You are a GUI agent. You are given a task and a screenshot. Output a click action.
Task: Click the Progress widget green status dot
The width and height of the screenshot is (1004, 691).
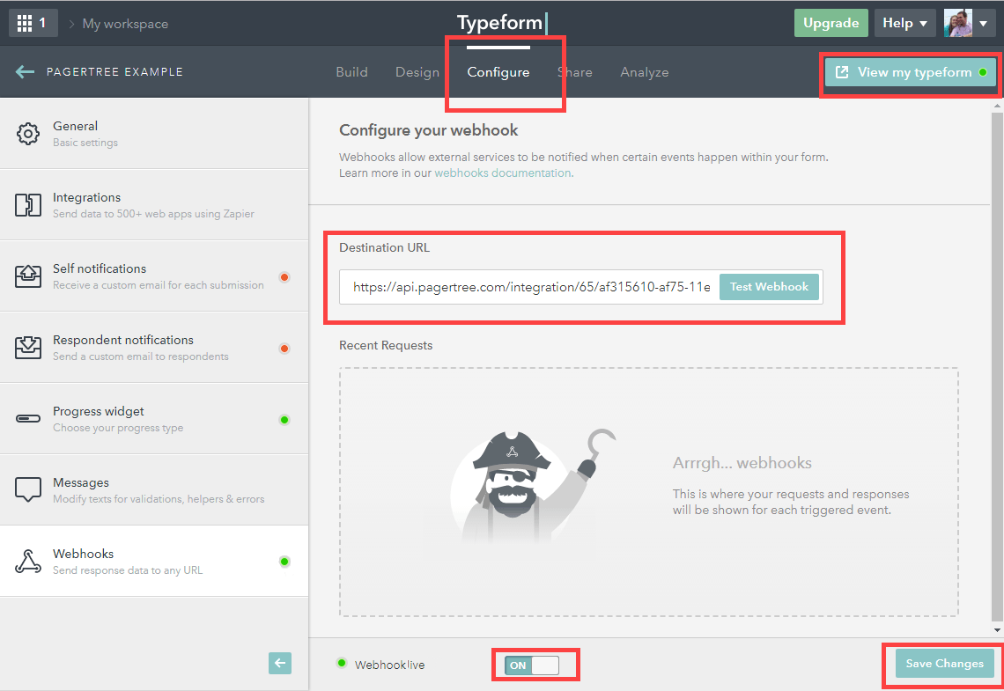284,420
